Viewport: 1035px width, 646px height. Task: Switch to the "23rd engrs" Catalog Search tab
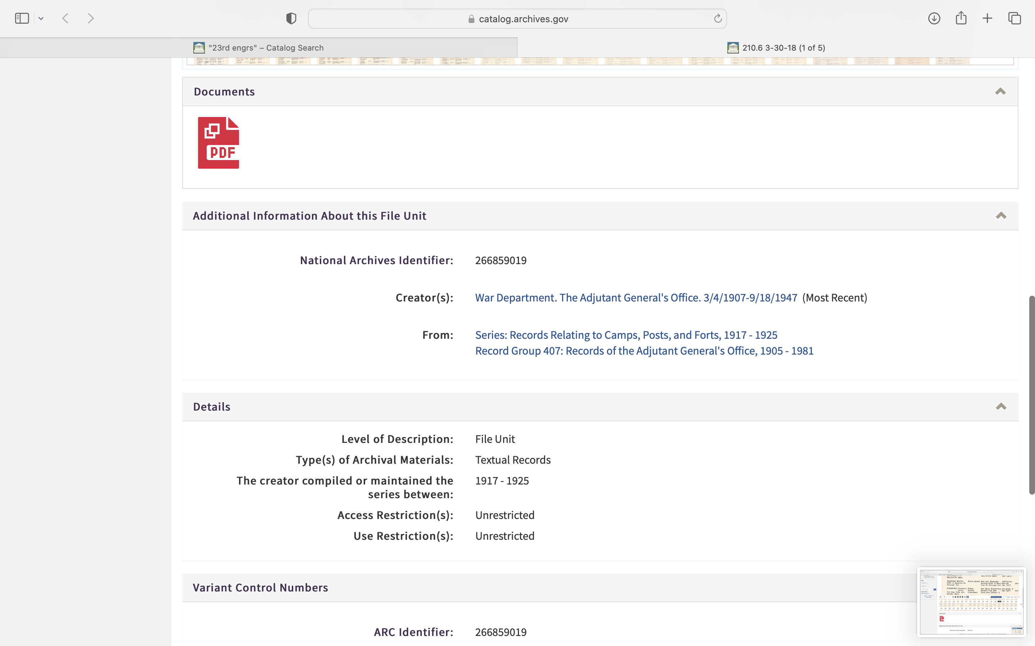(266, 48)
